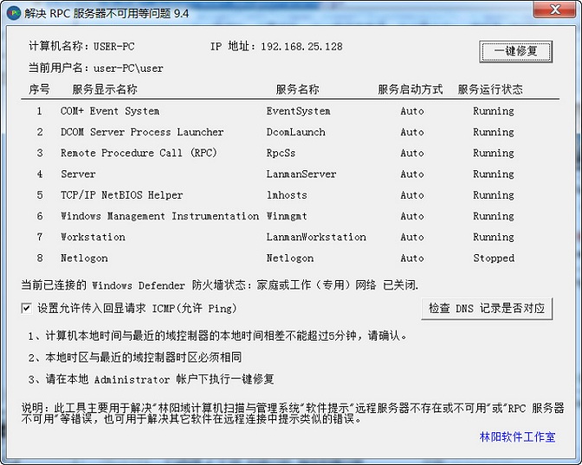Image resolution: width=582 pixels, height=465 pixels.
Task: Select DCOM Server Process Launcher entry
Action: point(142,132)
